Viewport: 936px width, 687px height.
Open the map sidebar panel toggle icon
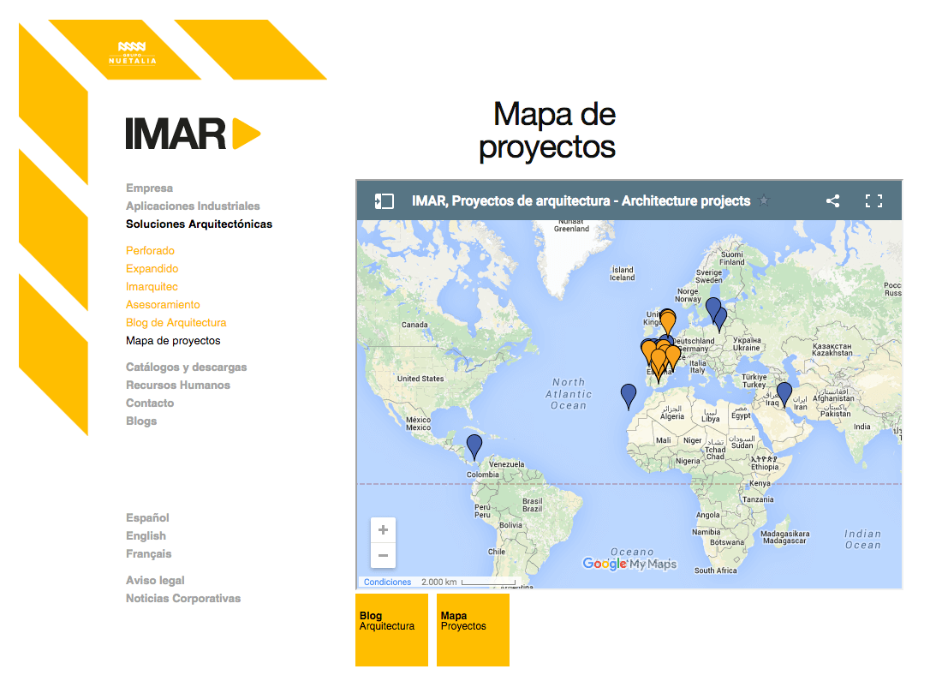point(384,201)
